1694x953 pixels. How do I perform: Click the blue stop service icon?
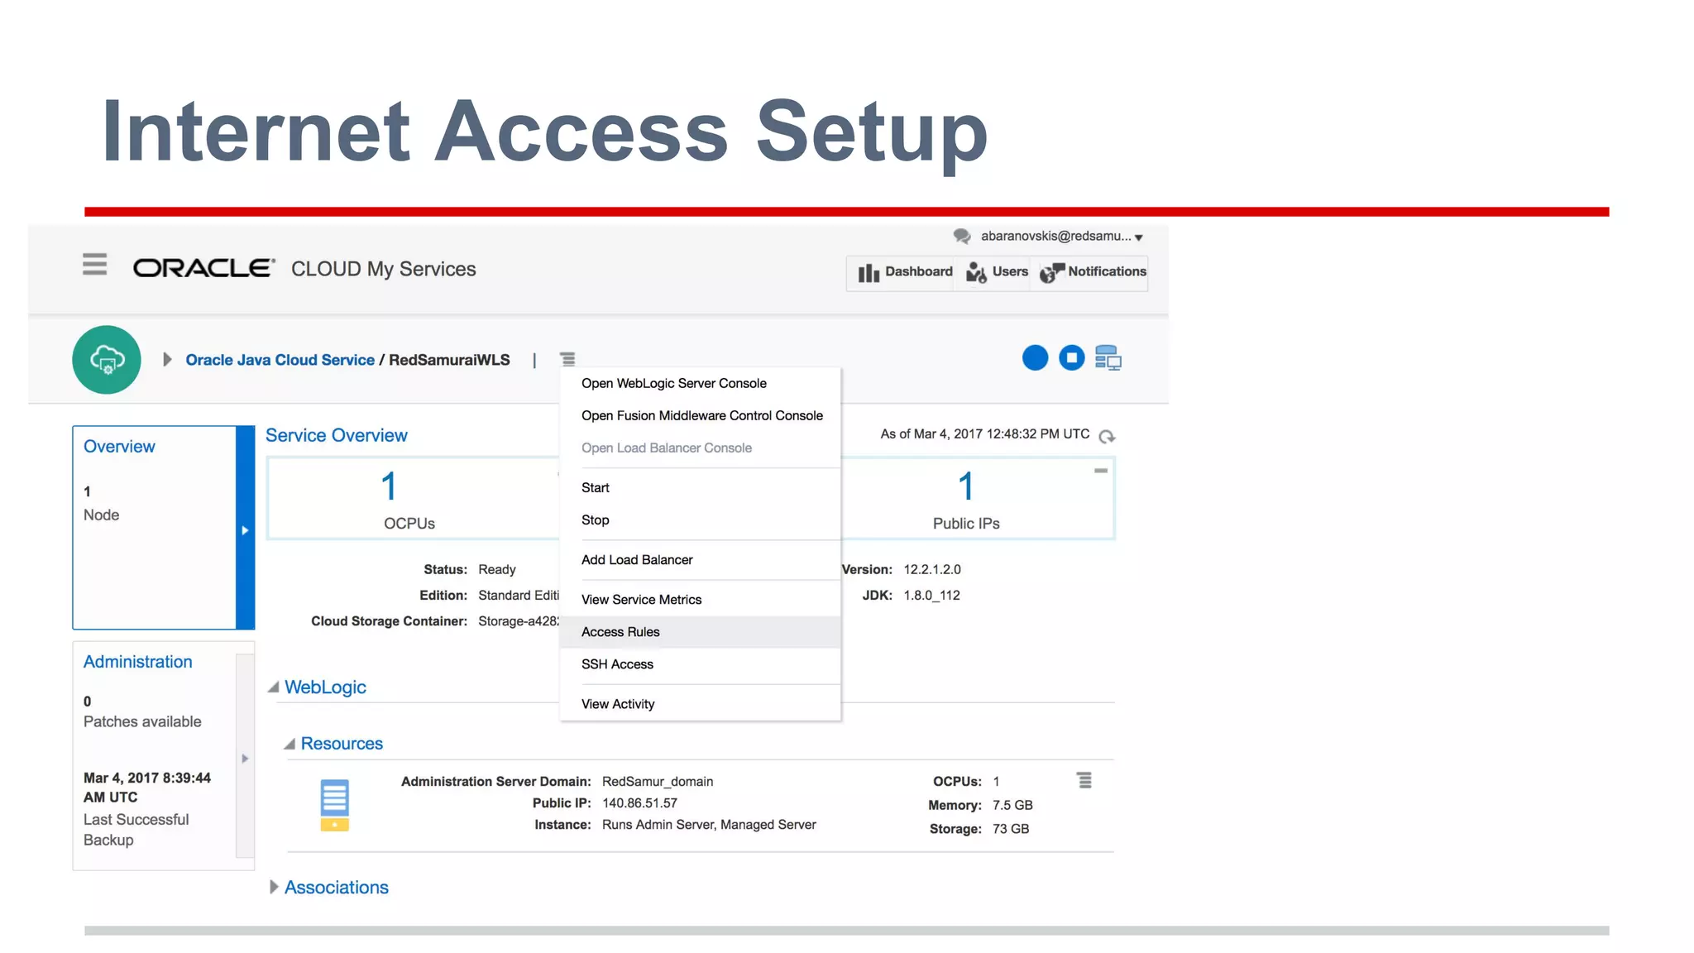pyautogui.click(x=1071, y=358)
